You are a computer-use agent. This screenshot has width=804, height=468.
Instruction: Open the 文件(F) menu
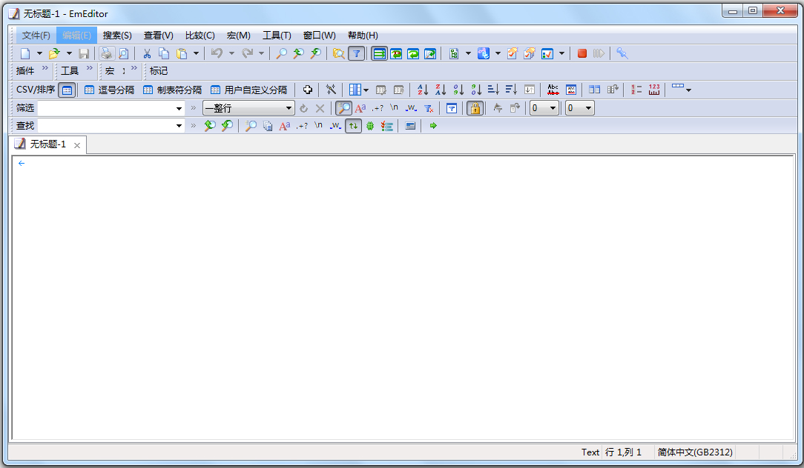(36, 35)
